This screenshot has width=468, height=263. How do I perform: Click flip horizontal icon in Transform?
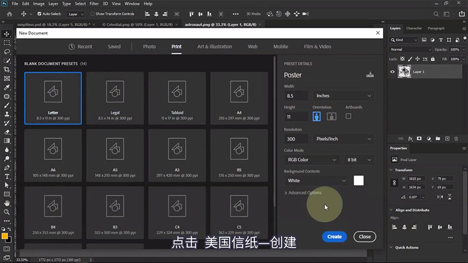pyautogui.click(x=440, y=197)
